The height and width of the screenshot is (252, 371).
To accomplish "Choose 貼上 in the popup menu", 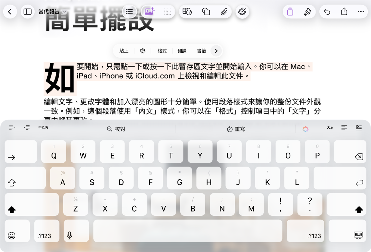I will (x=124, y=51).
